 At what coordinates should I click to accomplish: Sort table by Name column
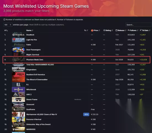[x=30, y=30]
